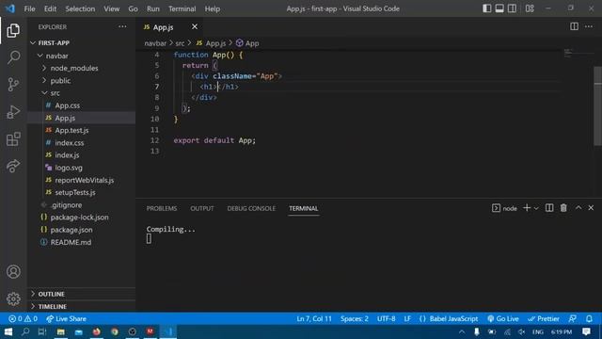This screenshot has width=602, height=339.
Task: Open the View menu
Action: click(x=111, y=8)
